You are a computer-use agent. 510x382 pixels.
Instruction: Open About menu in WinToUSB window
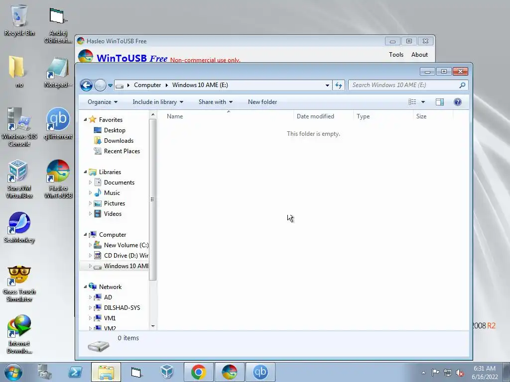[x=419, y=55]
